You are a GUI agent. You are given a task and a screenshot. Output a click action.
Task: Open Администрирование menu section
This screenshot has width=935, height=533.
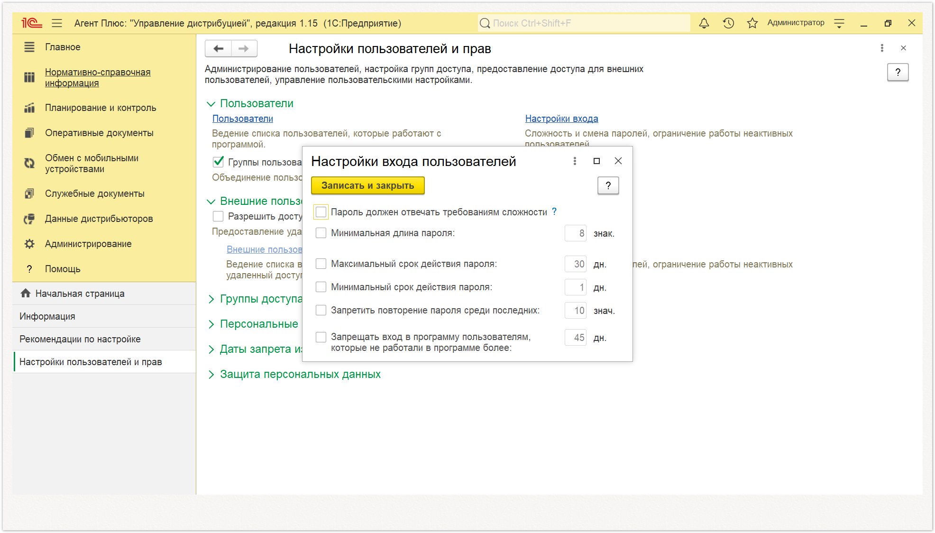[x=88, y=244]
